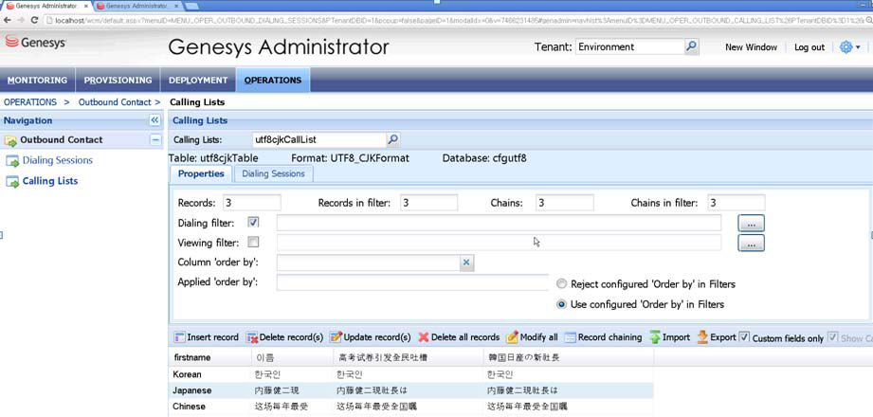Click the Update record(s) icon
Image resolution: width=873 pixels, height=417 pixels.
[x=336, y=337]
